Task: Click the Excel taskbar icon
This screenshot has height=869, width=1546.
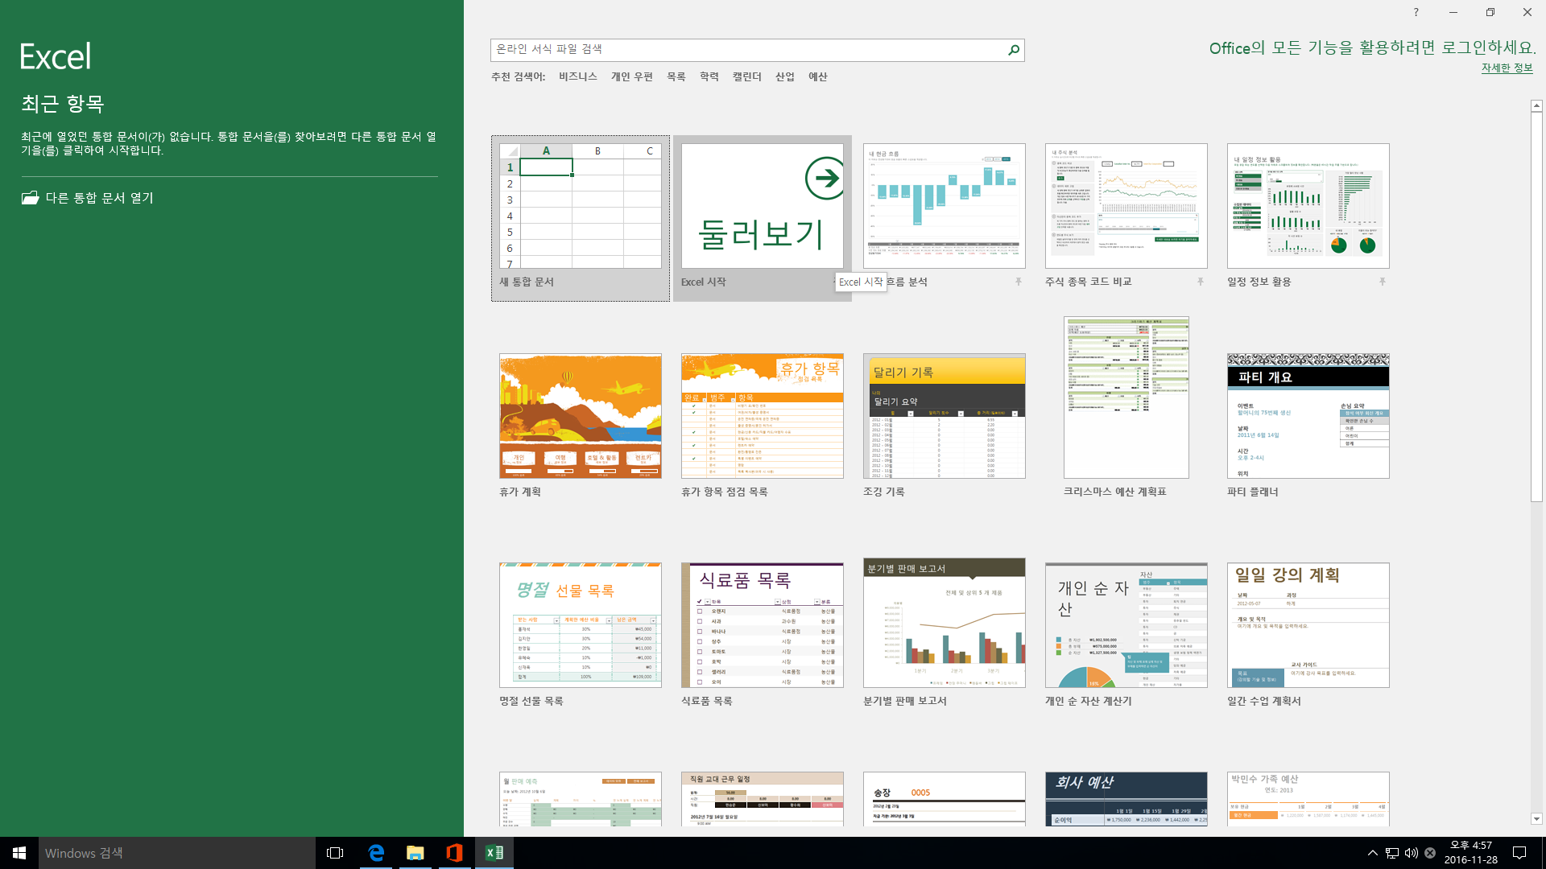Action: 494,853
